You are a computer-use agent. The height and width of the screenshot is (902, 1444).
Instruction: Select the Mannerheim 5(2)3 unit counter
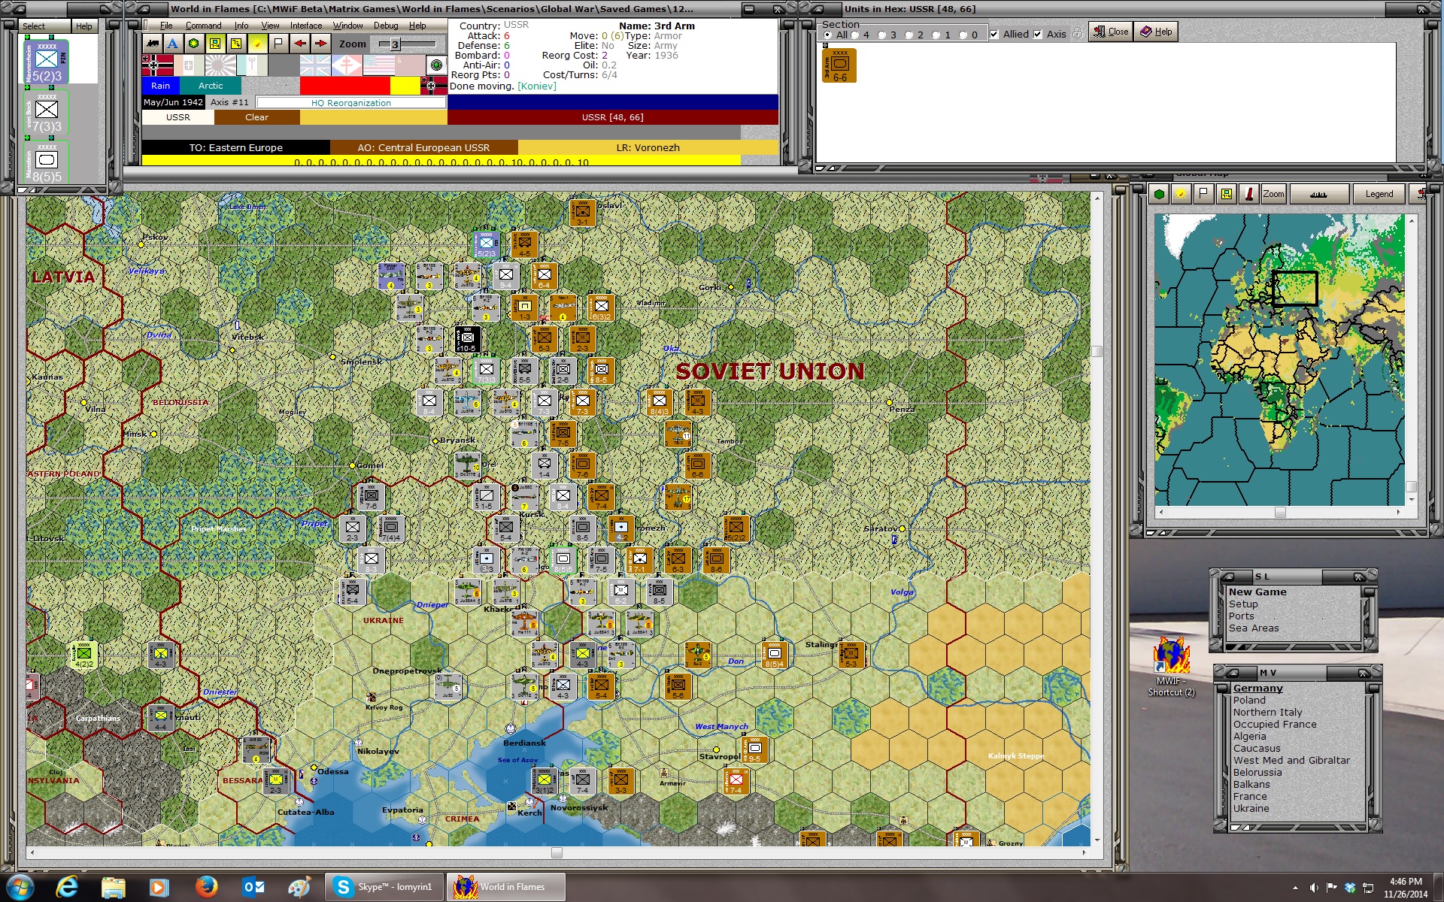(x=47, y=62)
